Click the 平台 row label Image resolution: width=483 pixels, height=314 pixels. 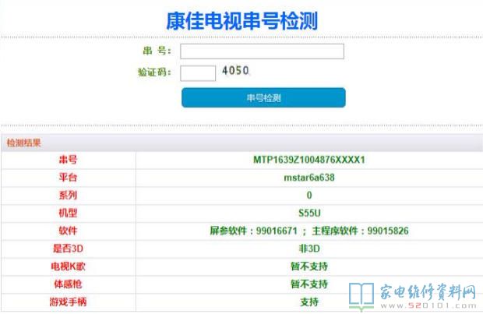(68, 178)
